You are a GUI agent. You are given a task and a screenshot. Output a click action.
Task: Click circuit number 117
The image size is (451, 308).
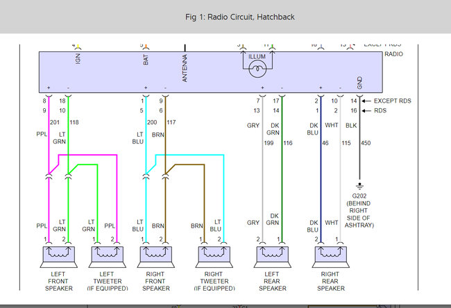171,123
